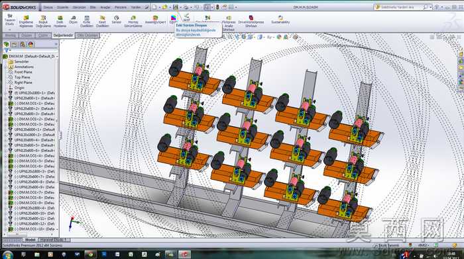Open the Düzenle menu
This screenshot has width=464, height=259.
(x=62, y=7)
